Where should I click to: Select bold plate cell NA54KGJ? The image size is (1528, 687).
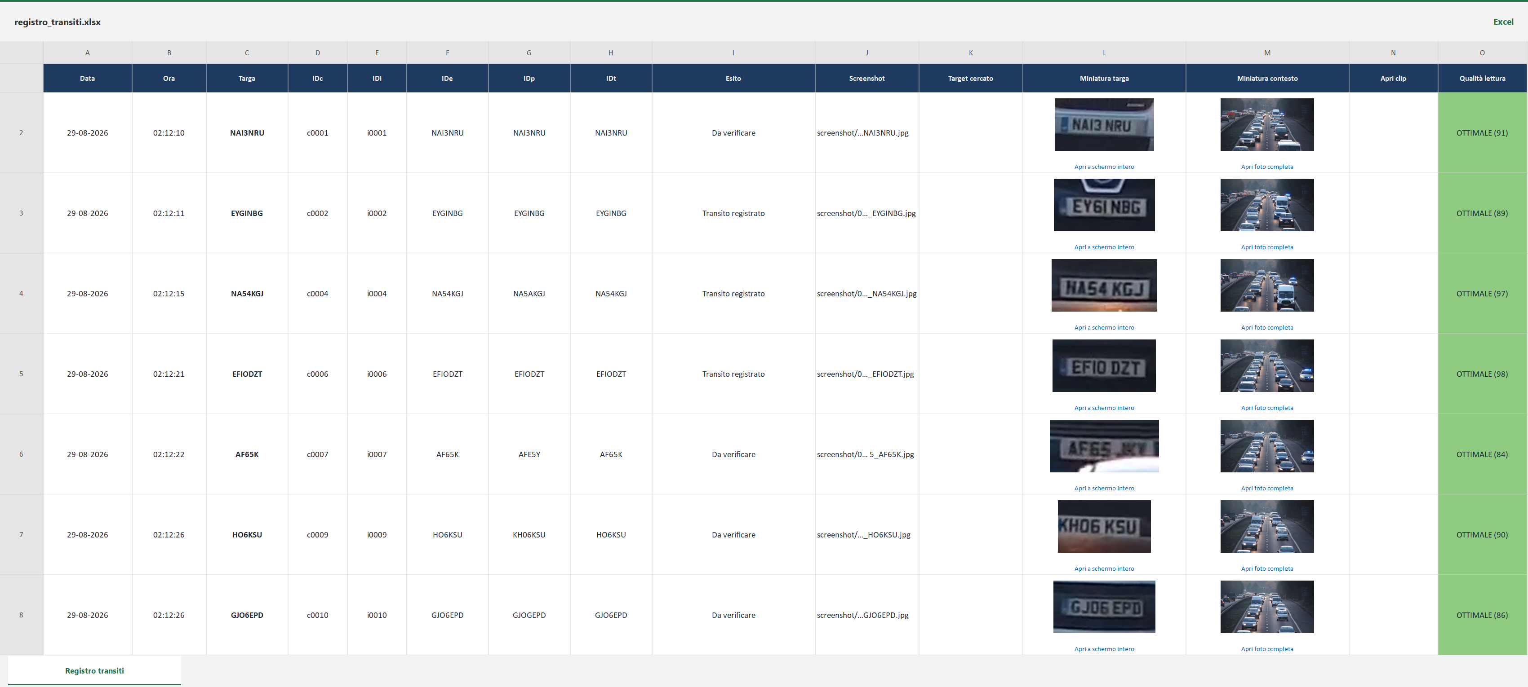click(x=247, y=293)
